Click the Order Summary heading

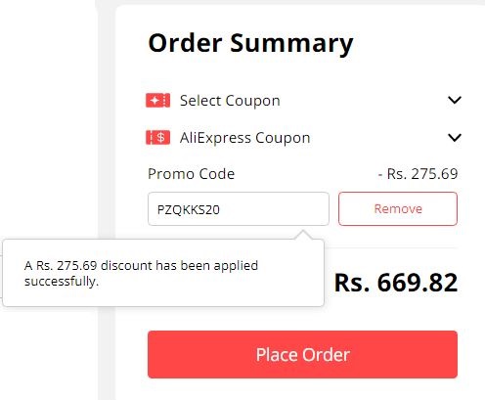coord(250,43)
